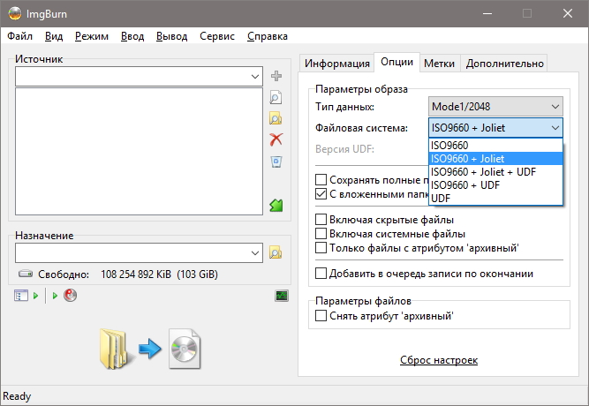589x406 pixels.
Task: Switch to the Метки tab
Action: tap(439, 63)
